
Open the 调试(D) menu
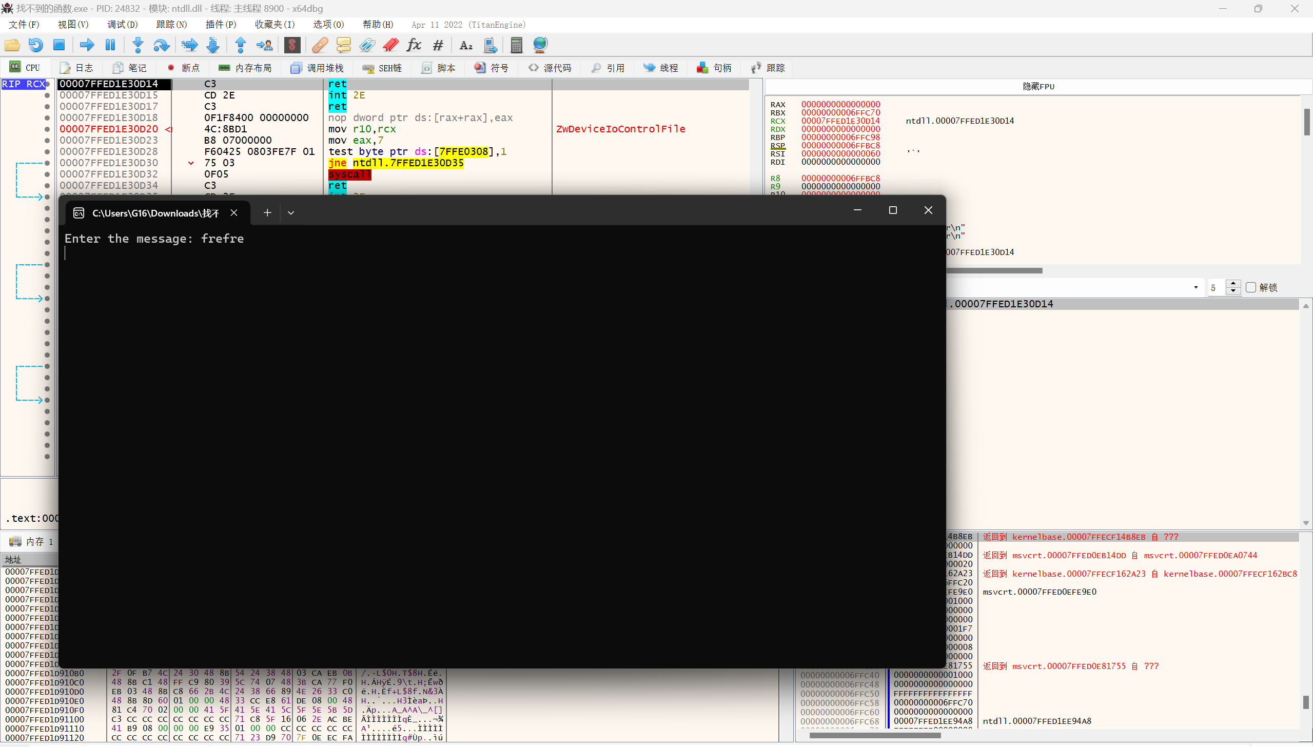pos(122,25)
